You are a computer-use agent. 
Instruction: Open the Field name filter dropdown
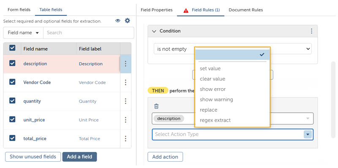click(x=23, y=33)
